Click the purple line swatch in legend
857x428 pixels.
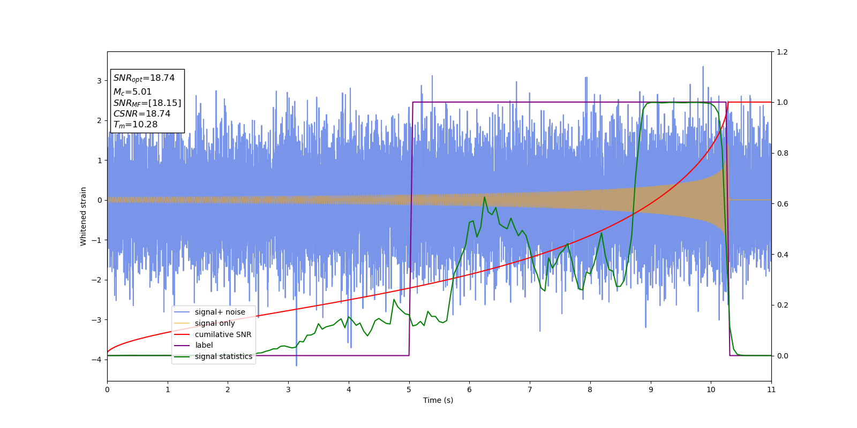click(182, 346)
